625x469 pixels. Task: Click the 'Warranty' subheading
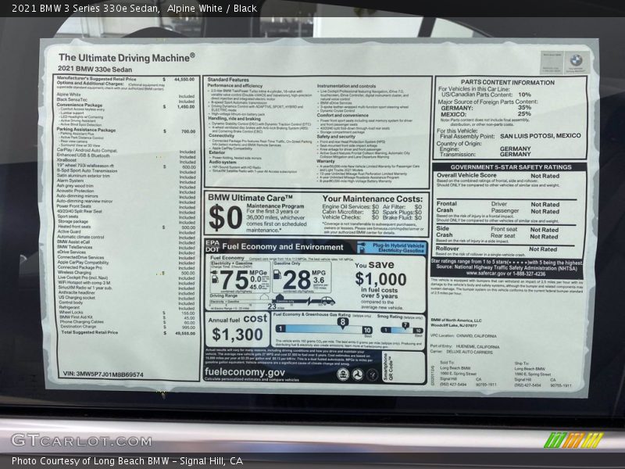point(326,161)
